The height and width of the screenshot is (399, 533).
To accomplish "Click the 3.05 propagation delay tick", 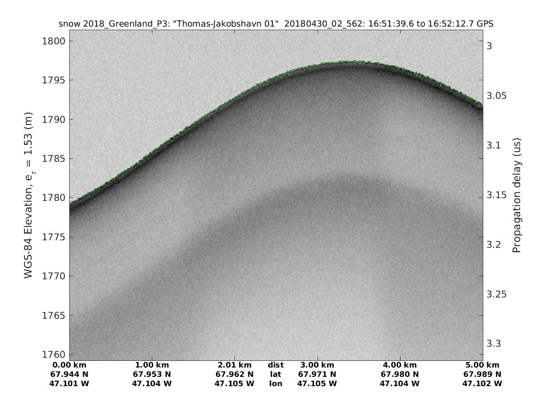I will pyautogui.click(x=497, y=96).
